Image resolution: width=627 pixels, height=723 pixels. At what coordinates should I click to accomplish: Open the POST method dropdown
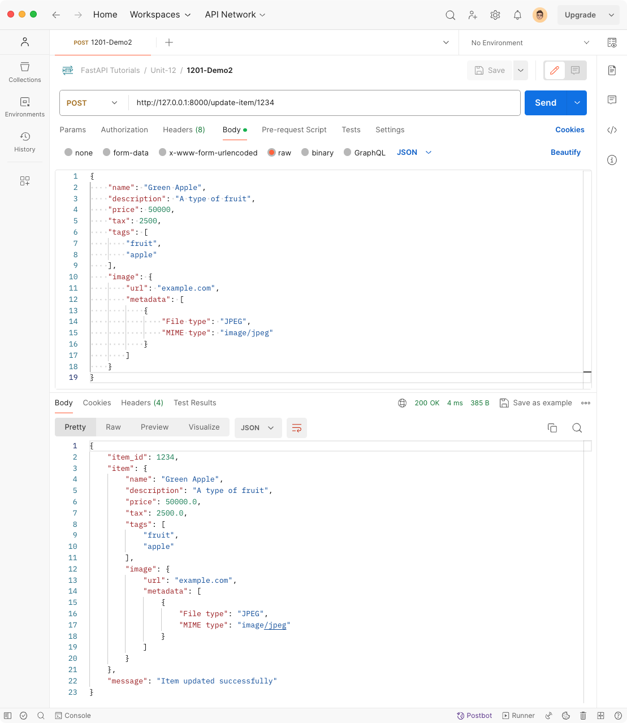(93, 103)
